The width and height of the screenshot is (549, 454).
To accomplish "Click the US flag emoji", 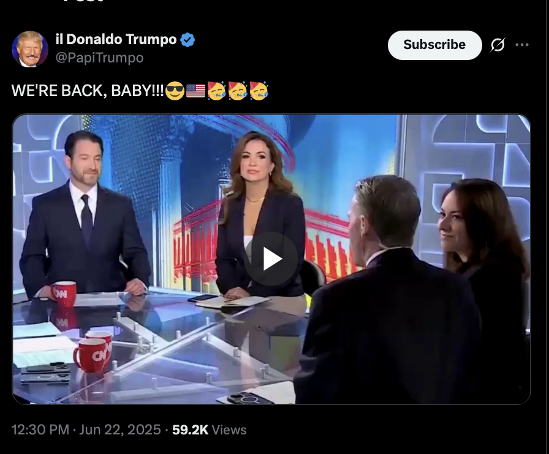I will (195, 91).
